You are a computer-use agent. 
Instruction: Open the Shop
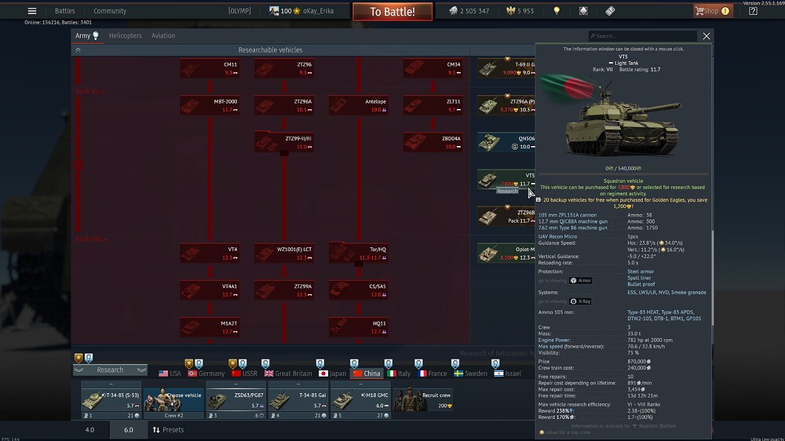click(713, 11)
